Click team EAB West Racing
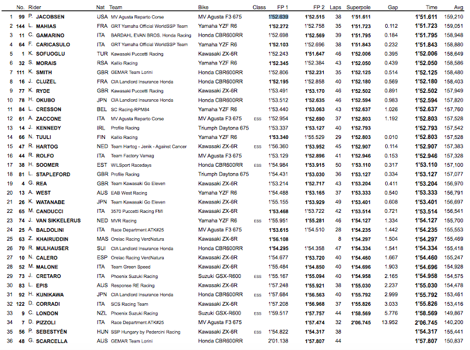This screenshot has height=350, width=470. click(129, 193)
